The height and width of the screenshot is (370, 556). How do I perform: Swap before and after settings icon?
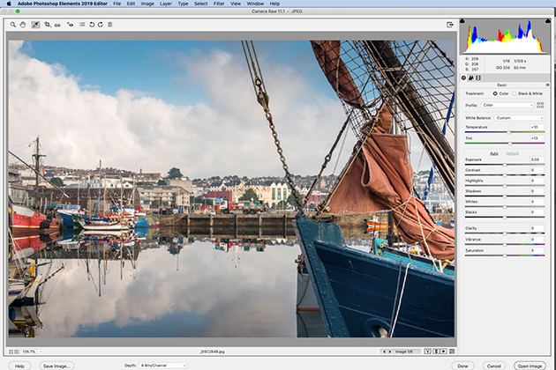click(x=437, y=351)
